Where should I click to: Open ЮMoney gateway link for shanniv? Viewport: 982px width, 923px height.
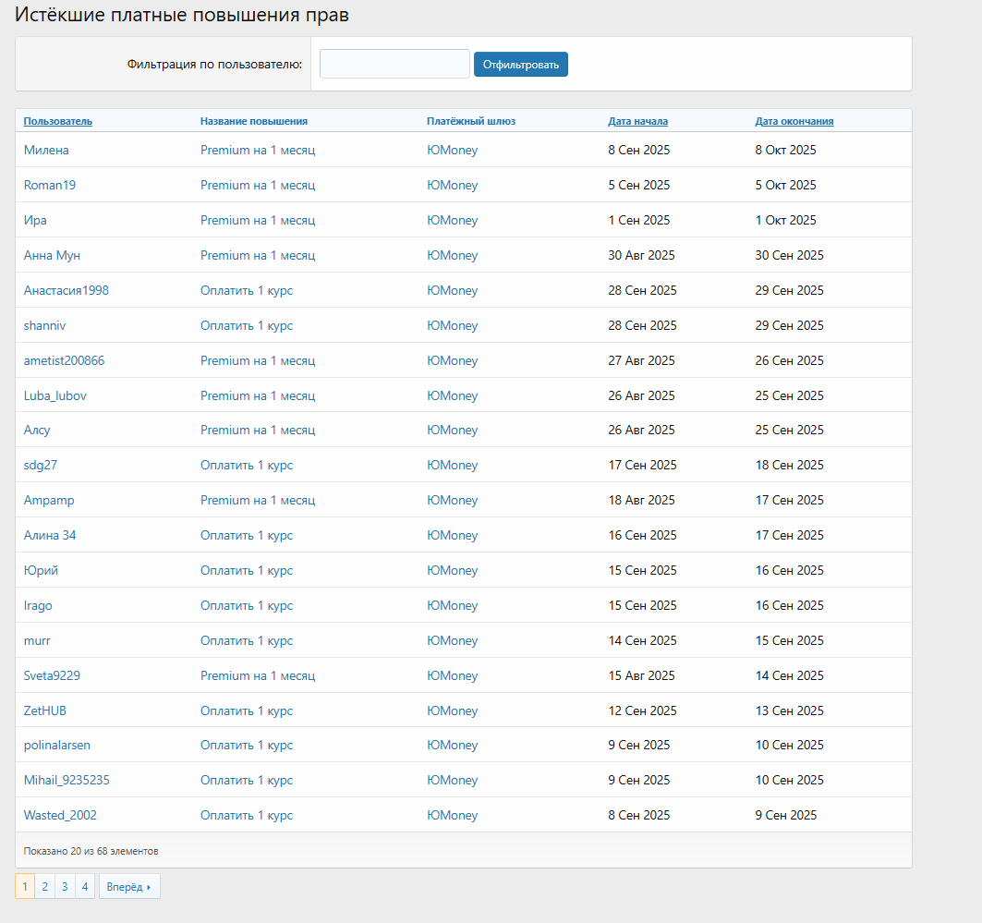452,325
